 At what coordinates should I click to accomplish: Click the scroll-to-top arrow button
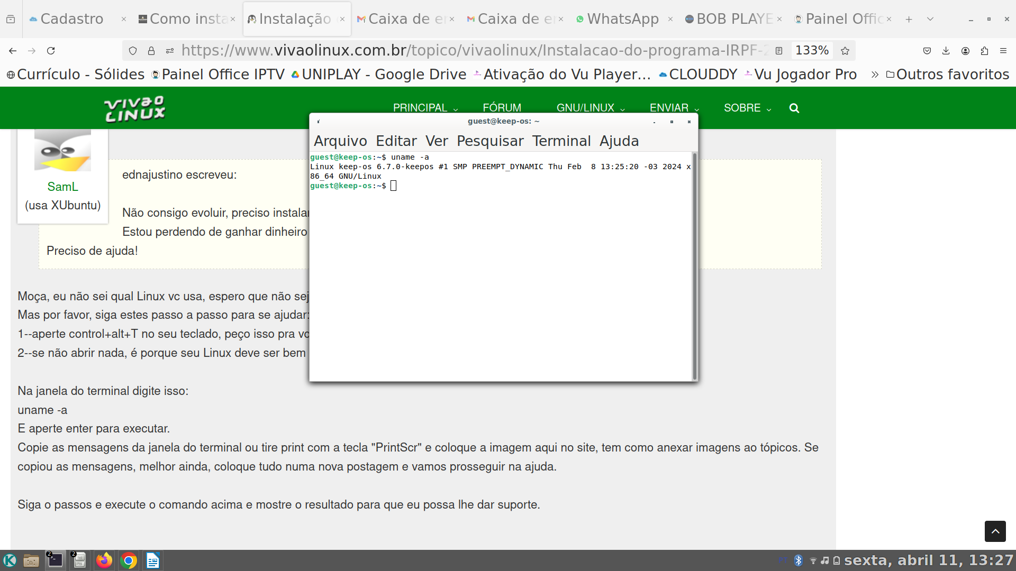[995, 531]
